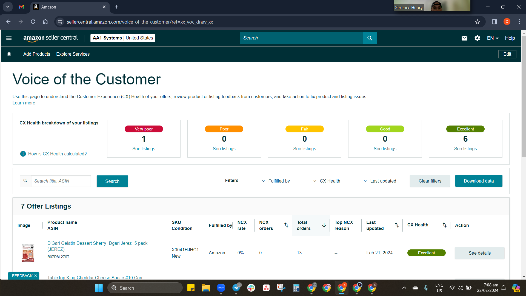526x296 pixels.
Task: Open File Explorer from the taskbar
Action: (206, 288)
